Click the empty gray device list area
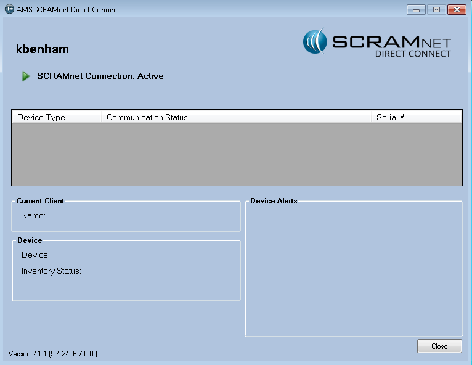The height and width of the screenshot is (365, 472). click(x=237, y=154)
